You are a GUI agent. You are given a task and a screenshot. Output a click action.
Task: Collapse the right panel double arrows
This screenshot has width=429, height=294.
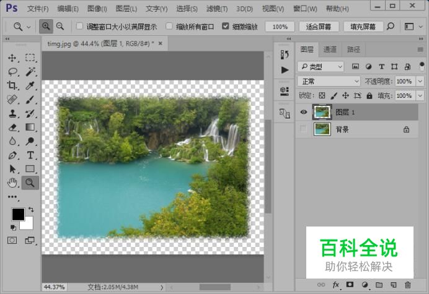(421, 38)
